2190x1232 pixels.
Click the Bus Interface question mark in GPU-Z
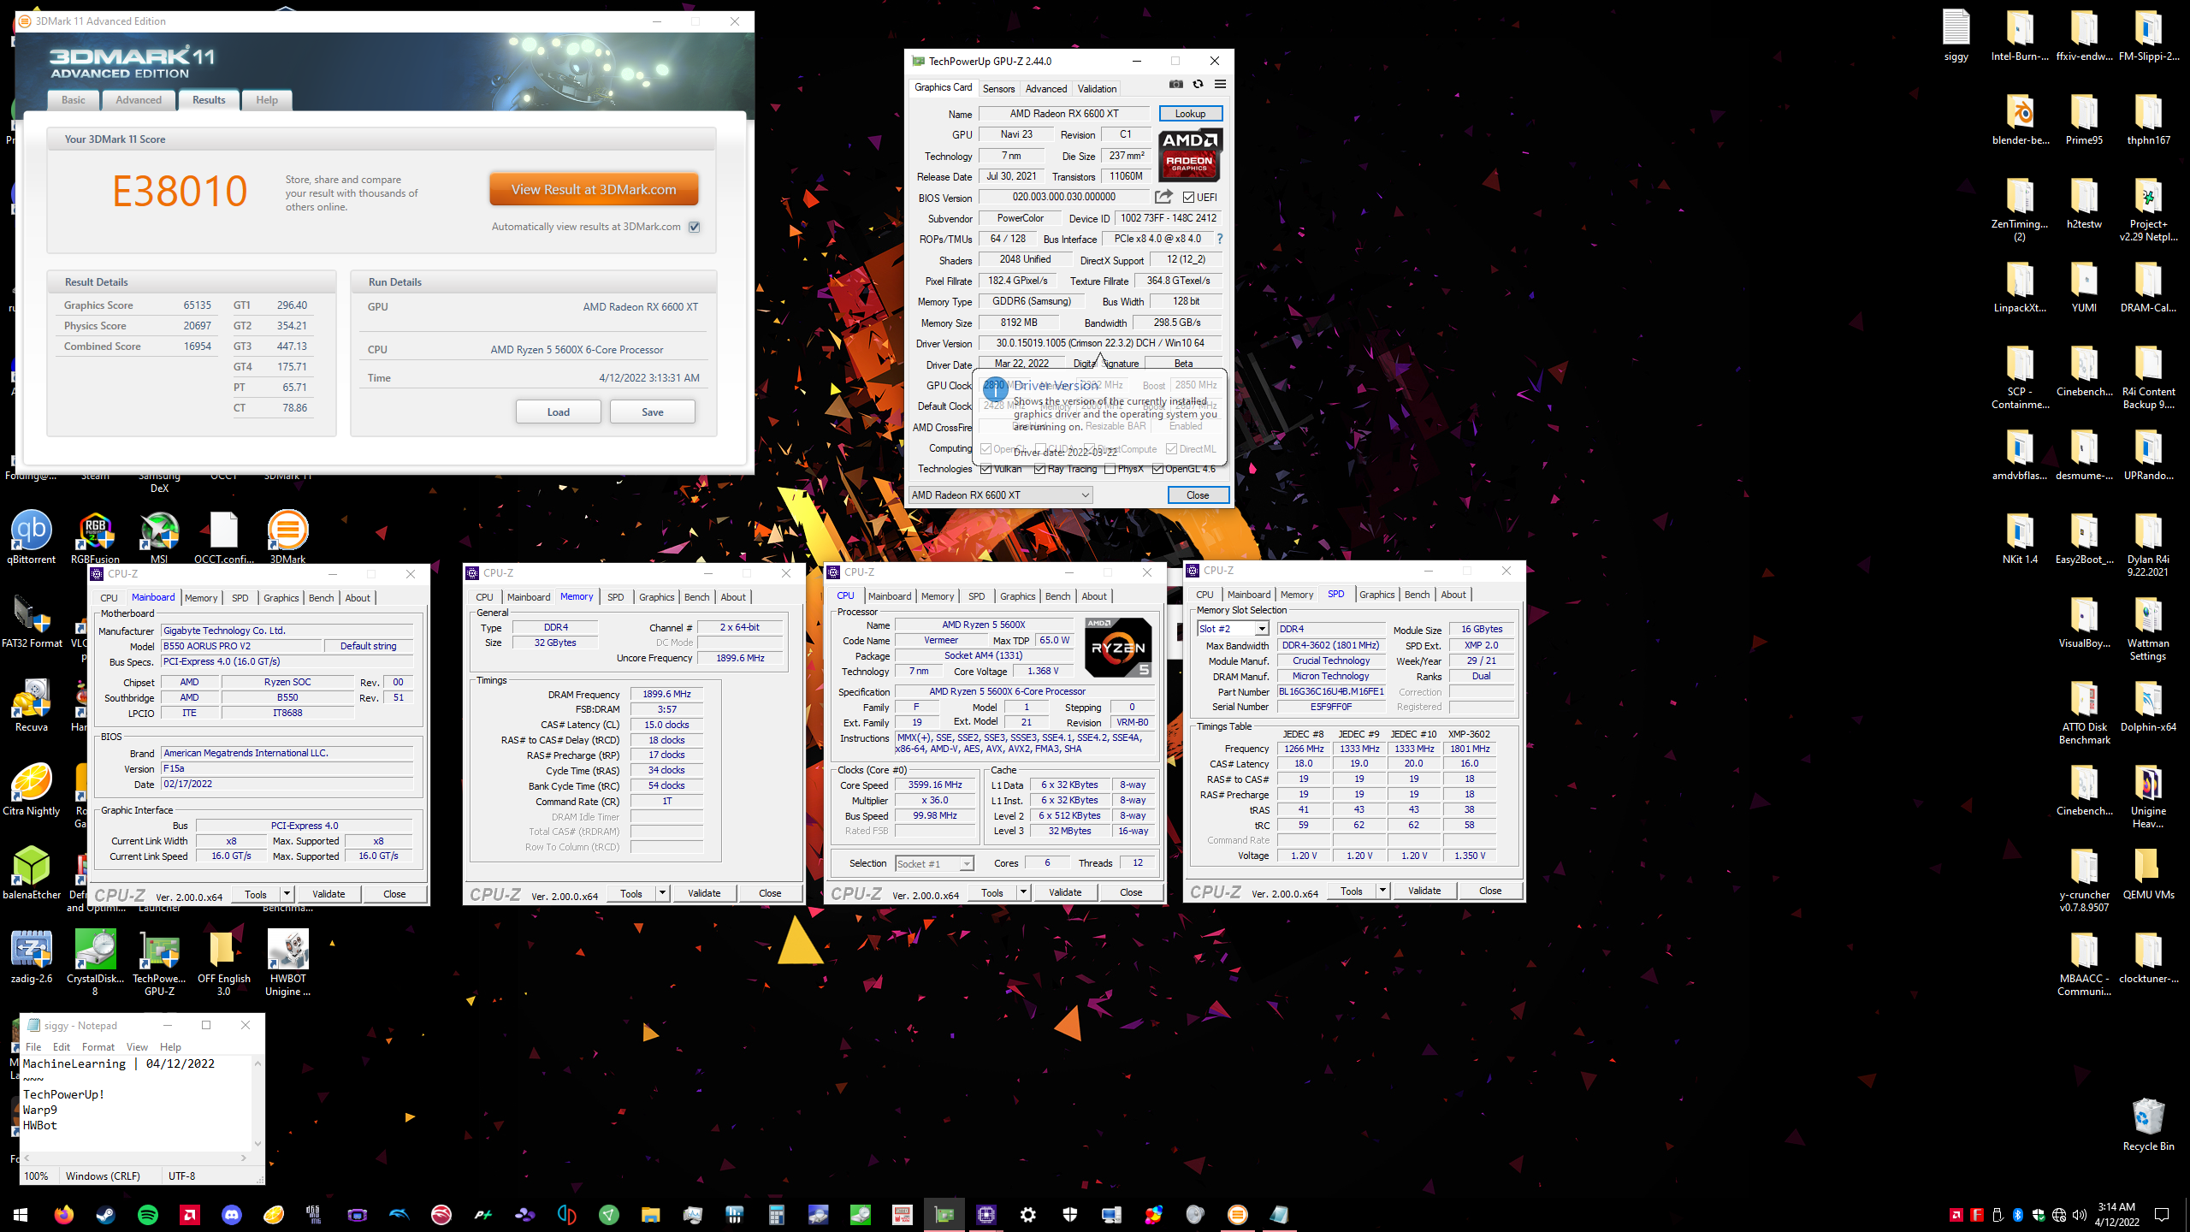(x=1220, y=239)
